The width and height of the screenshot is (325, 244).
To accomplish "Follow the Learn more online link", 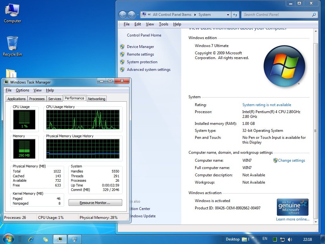I will pos(292,219).
